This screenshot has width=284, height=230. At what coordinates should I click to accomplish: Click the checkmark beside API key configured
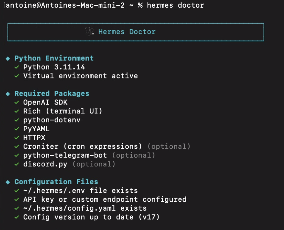tap(17, 200)
